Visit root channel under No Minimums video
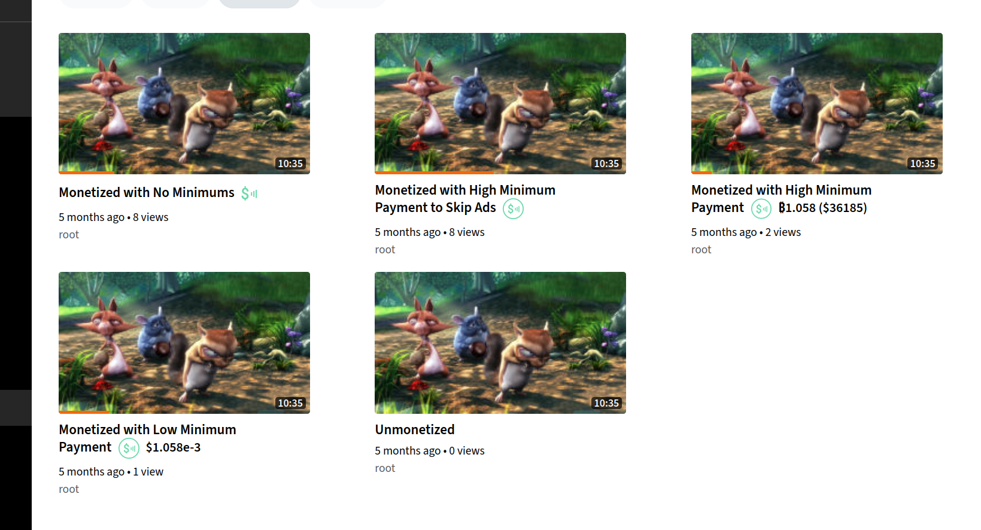 pyautogui.click(x=69, y=235)
